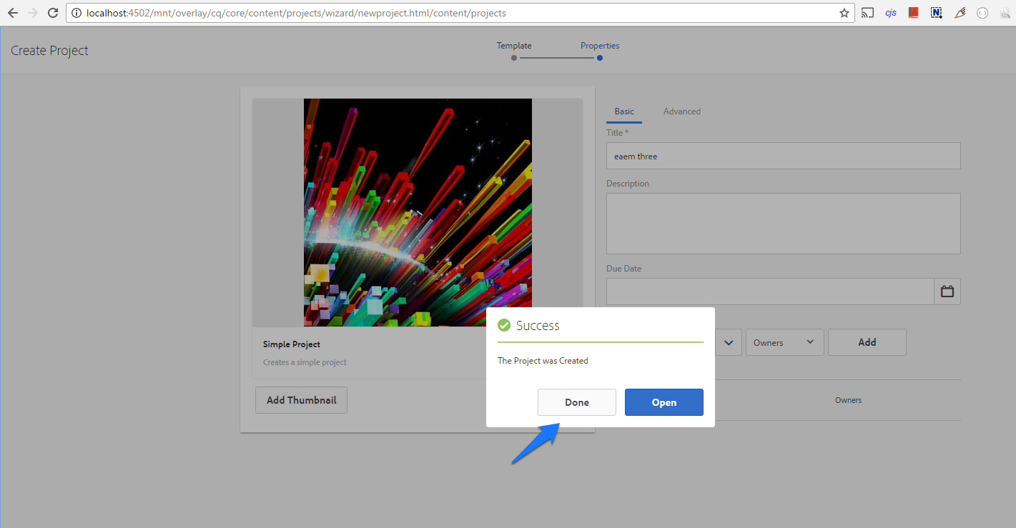This screenshot has width=1016, height=528.
Task: Click Open in the Success dialog
Action: click(664, 402)
